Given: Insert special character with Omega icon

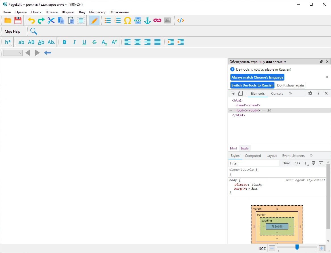Looking at the screenshot, I should (127, 20).
